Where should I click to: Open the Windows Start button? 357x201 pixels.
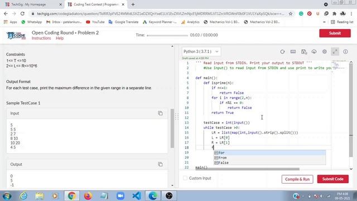pyautogui.click(x=7, y=196)
